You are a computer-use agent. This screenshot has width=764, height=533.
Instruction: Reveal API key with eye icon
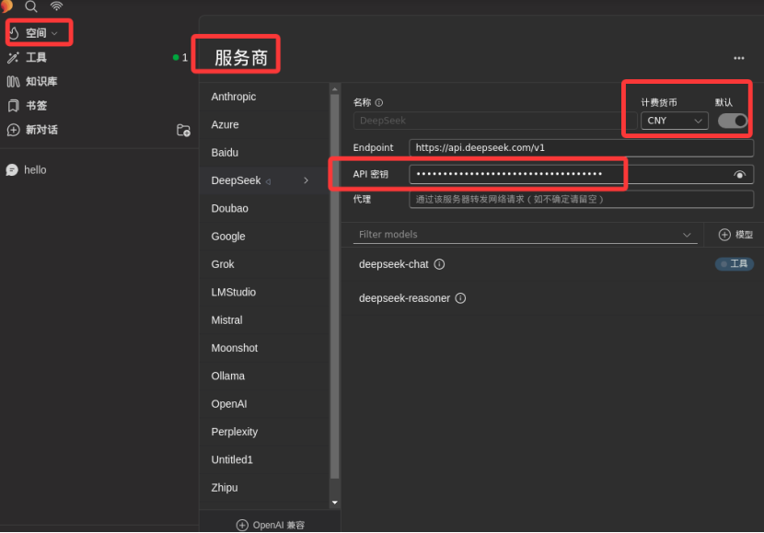740,175
